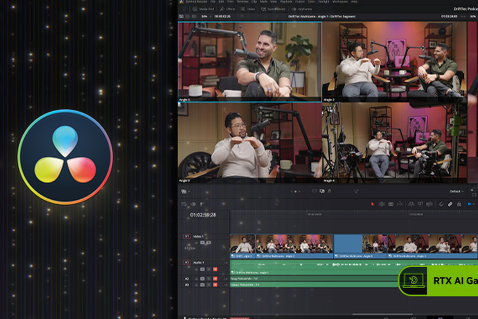Open the Workspace menu
478x319 pixels.
[340, 2]
